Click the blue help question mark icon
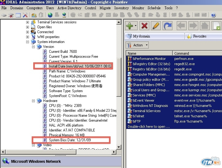The image size is (222, 168). pos(213,15)
